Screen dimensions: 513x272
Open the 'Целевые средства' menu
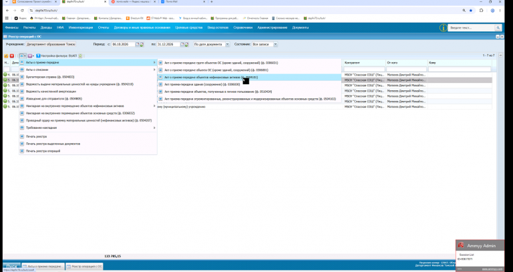189,27
